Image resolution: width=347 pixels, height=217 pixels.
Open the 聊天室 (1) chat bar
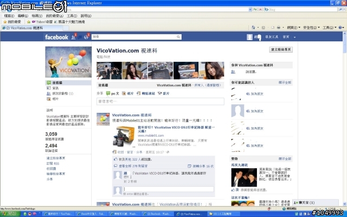point(316,202)
